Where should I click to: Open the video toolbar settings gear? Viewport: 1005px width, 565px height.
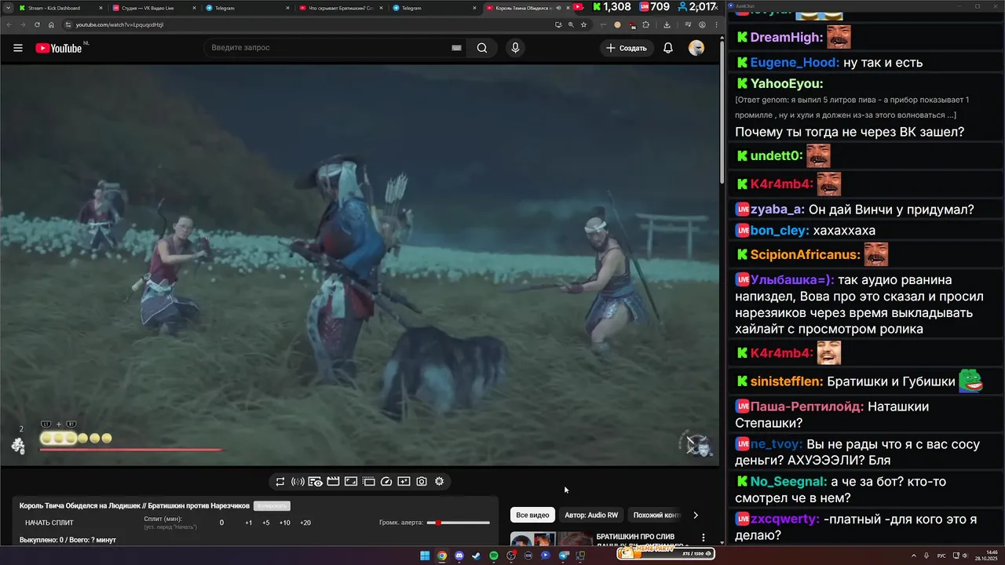439,481
